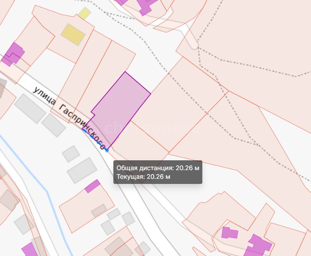Select the street label улица Гаспринского
Viewport: 311px width, 256px height.
(69, 116)
